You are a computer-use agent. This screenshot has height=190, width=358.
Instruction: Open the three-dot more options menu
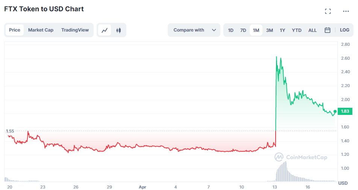(x=346, y=11)
